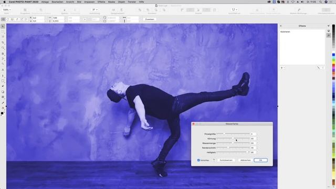Viewport: 336px width, 189px height.
Task: Click the Wassermenge value stepper
Action: coord(257,143)
